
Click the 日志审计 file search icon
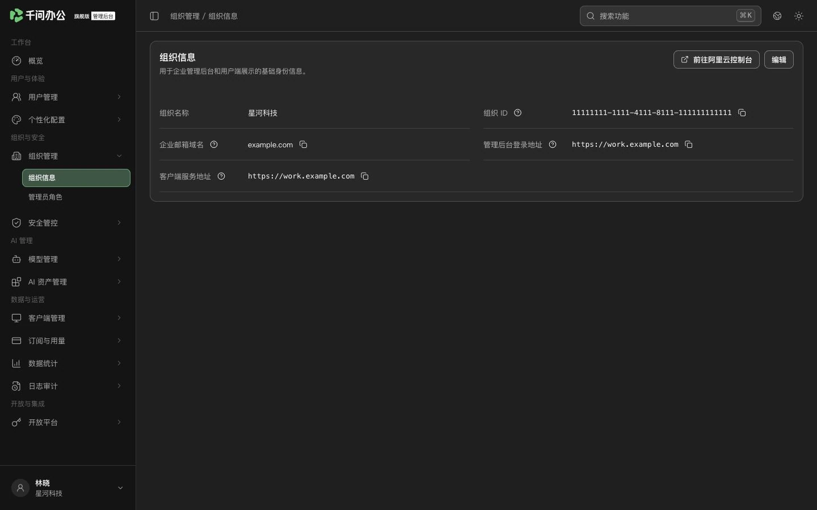point(16,386)
